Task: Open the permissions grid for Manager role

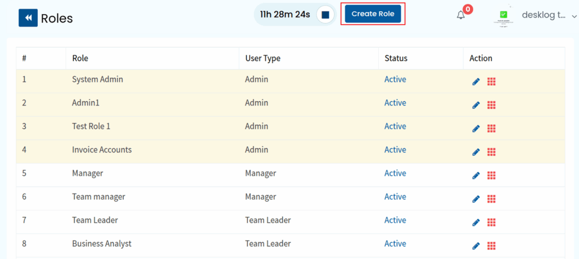Action: coord(491,175)
